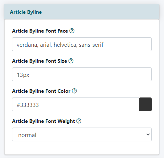Open help for Article Byline Font Color
Image resolution: width=164 pixels, height=158 pixels.
coord(74,91)
